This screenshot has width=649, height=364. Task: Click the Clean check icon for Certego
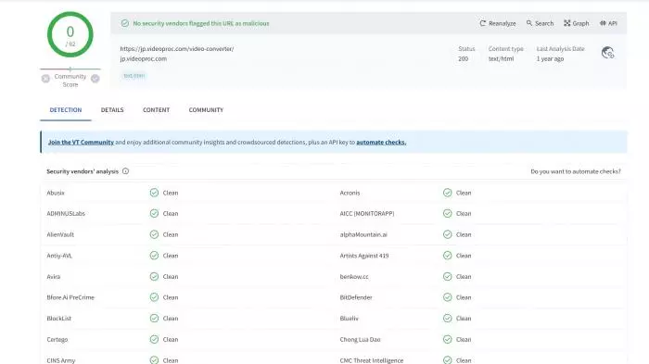[154, 339]
